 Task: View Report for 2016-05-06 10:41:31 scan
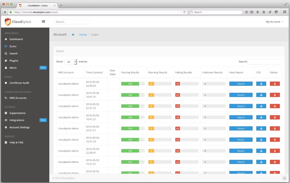tap(241, 95)
